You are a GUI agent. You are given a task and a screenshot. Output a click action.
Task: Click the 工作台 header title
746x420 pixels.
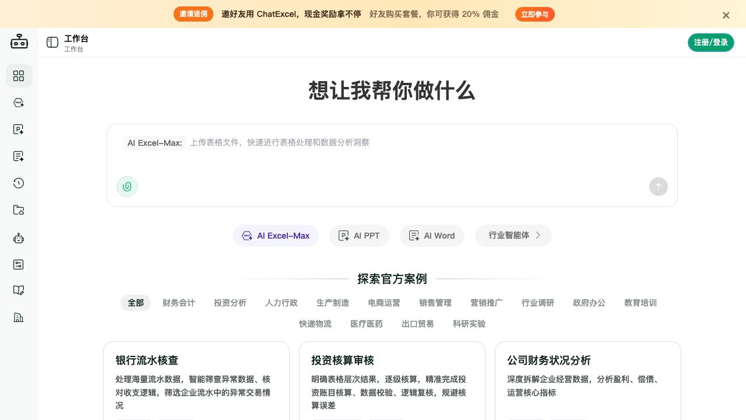[x=76, y=38]
